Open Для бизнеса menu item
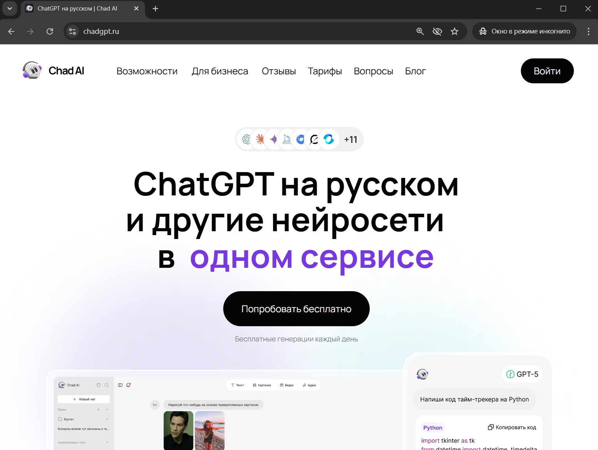 (x=220, y=71)
